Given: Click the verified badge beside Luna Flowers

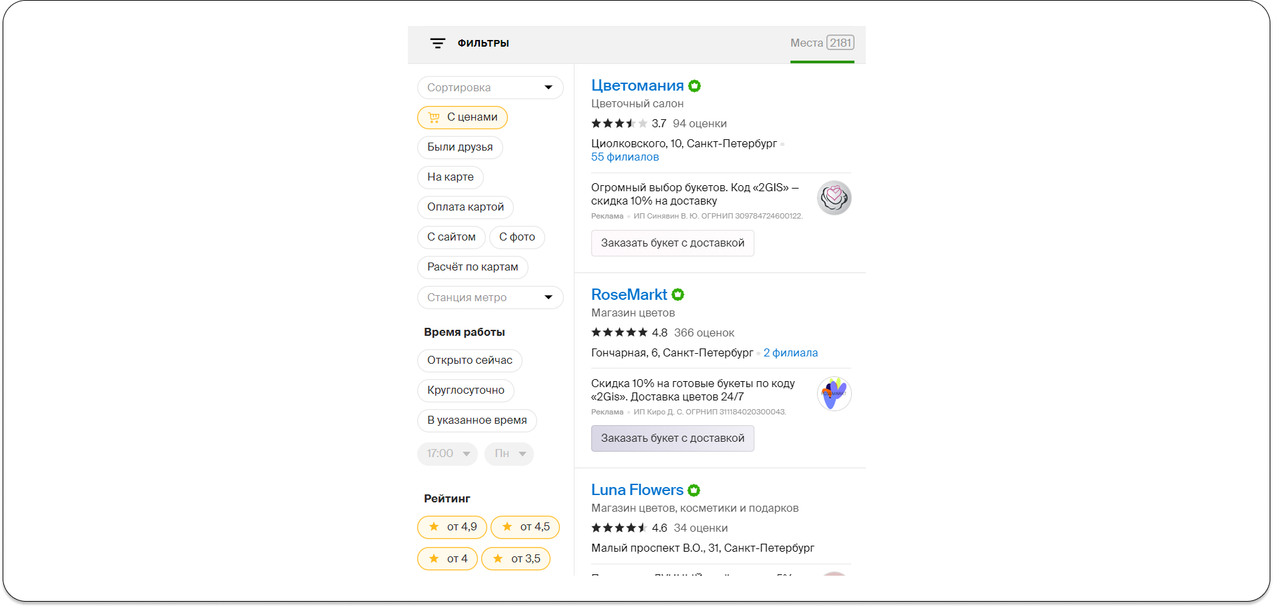Looking at the screenshot, I should 694,490.
